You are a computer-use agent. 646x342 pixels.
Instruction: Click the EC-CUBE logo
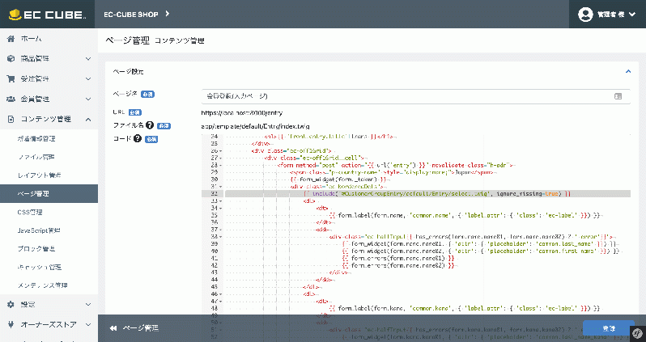tap(48, 15)
